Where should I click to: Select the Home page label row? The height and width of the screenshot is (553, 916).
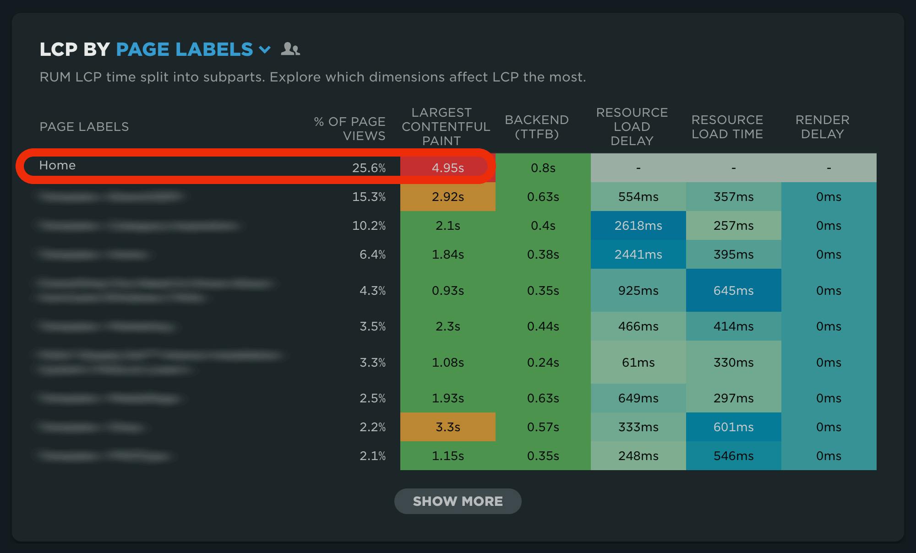[x=58, y=165]
